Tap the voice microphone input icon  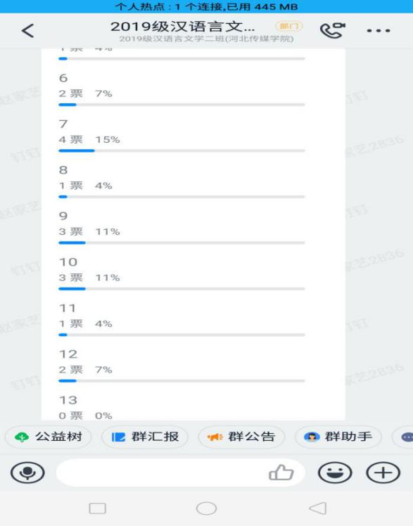[27, 473]
